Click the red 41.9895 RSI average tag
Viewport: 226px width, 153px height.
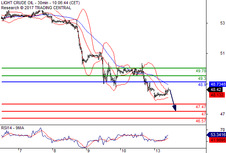217,140
